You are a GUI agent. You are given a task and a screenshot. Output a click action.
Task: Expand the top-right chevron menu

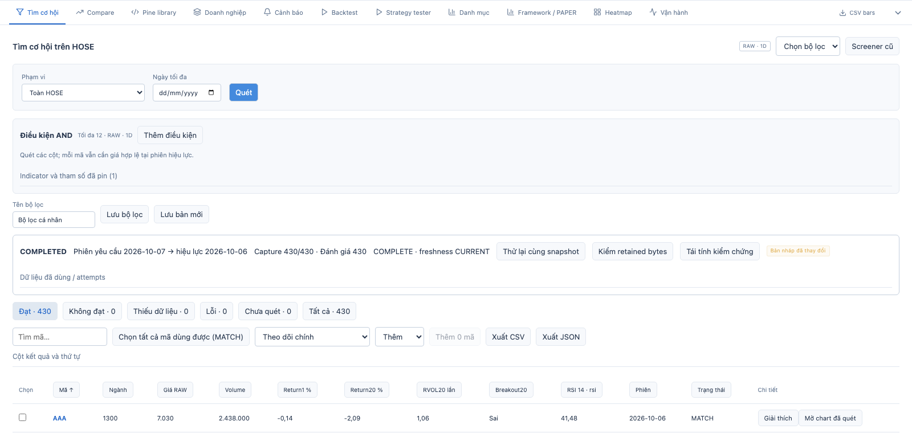tap(898, 13)
